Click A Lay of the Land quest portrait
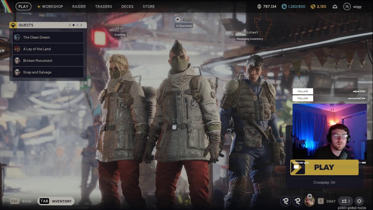This screenshot has height=210, width=373. pyautogui.click(x=17, y=49)
